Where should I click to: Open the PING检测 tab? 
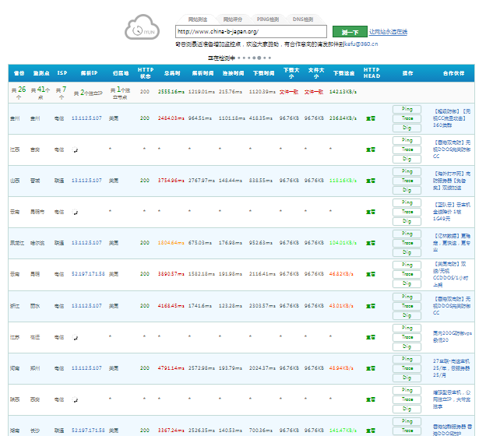268,19
